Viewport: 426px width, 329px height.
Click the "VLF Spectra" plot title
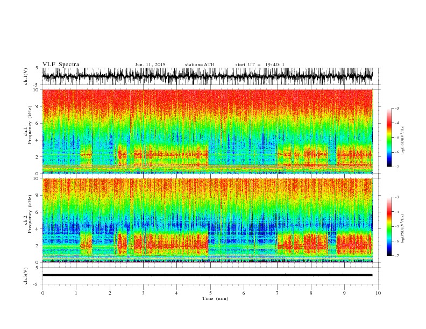coord(61,65)
